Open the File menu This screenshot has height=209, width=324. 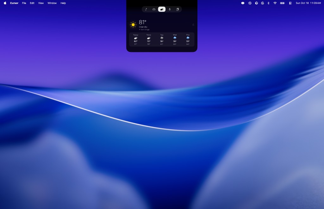pos(24,3)
